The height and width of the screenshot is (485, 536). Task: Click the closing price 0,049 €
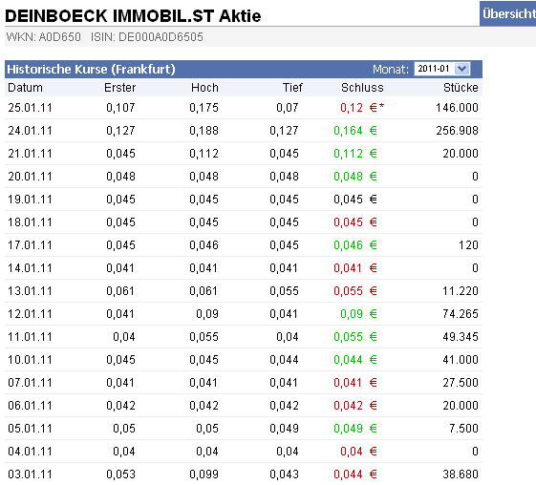(355, 429)
